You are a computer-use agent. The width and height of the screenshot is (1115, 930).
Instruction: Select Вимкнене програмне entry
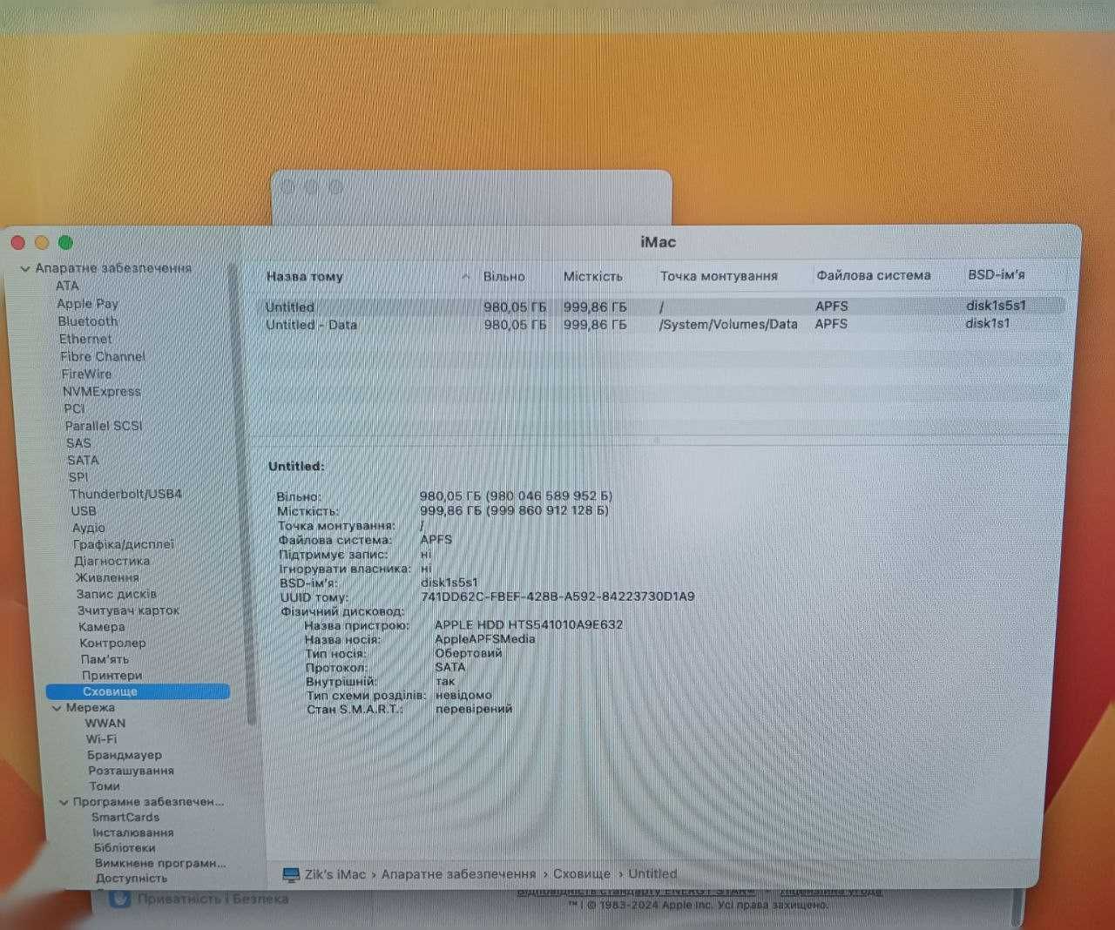tap(160, 864)
